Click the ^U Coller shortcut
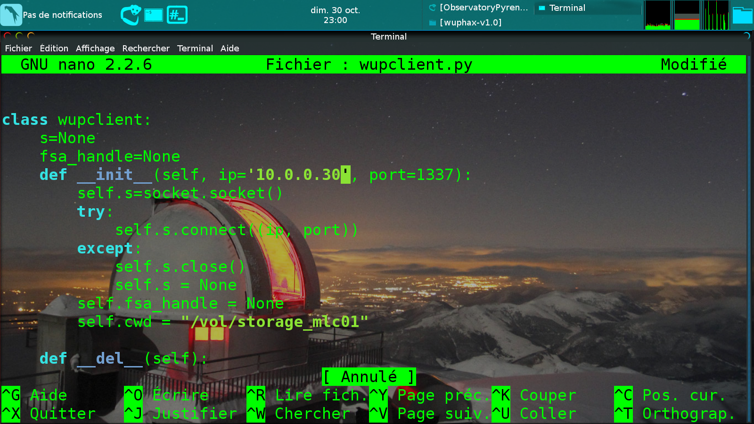 [x=534, y=414]
